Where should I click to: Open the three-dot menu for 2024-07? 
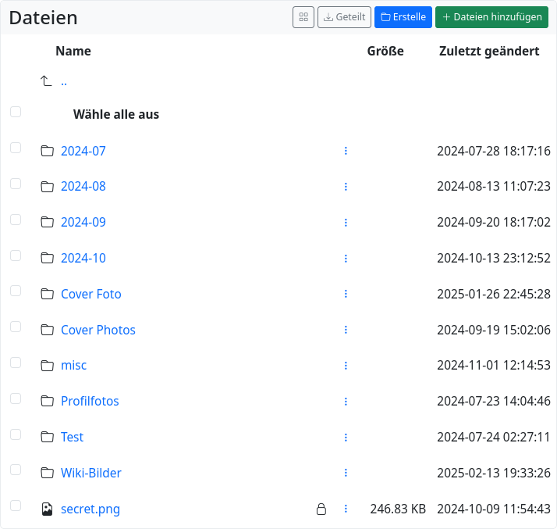346,151
